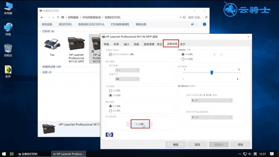The height and width of the screenshot is (157, 279).
Task: Open the A4 paper size dropdown
Action: click(127, 79)
